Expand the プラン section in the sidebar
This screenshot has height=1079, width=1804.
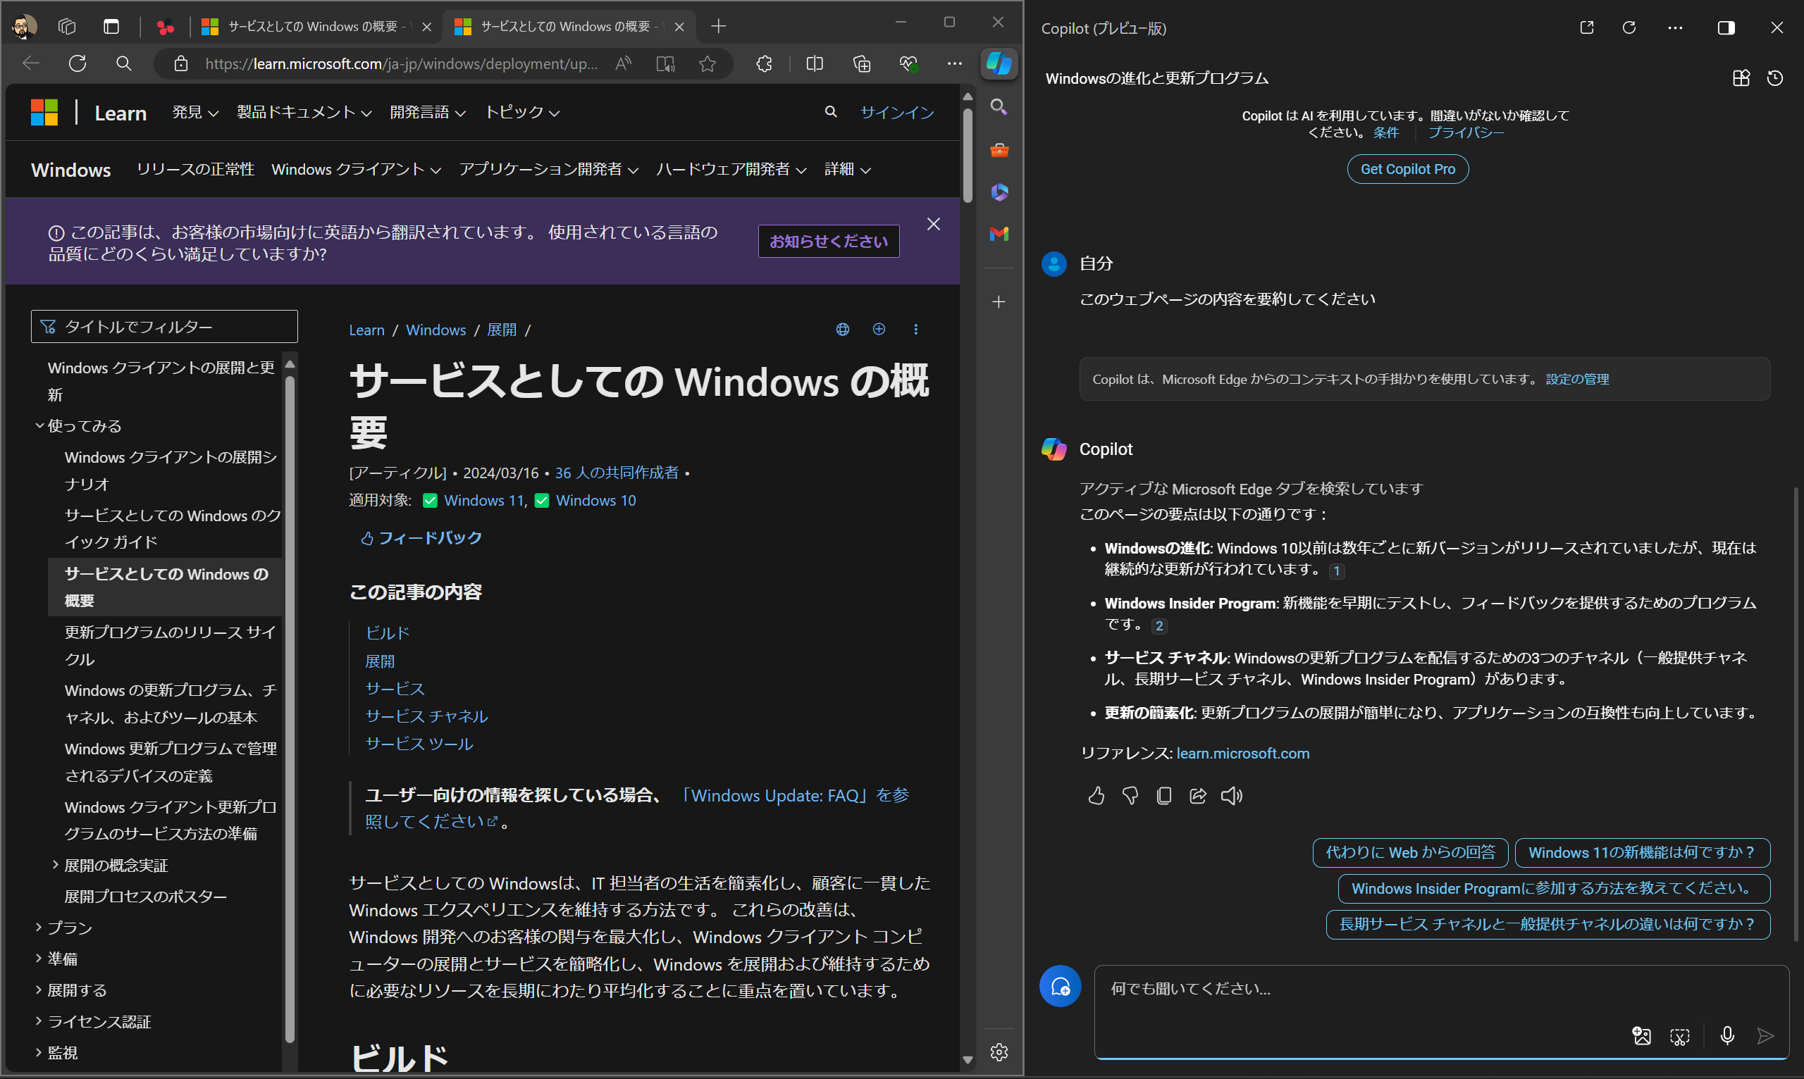tap(69, 927)
